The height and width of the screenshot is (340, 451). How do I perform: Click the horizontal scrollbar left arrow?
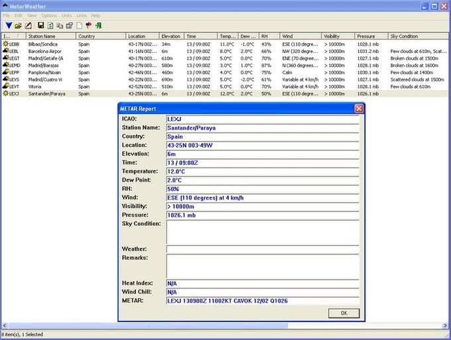5,325
